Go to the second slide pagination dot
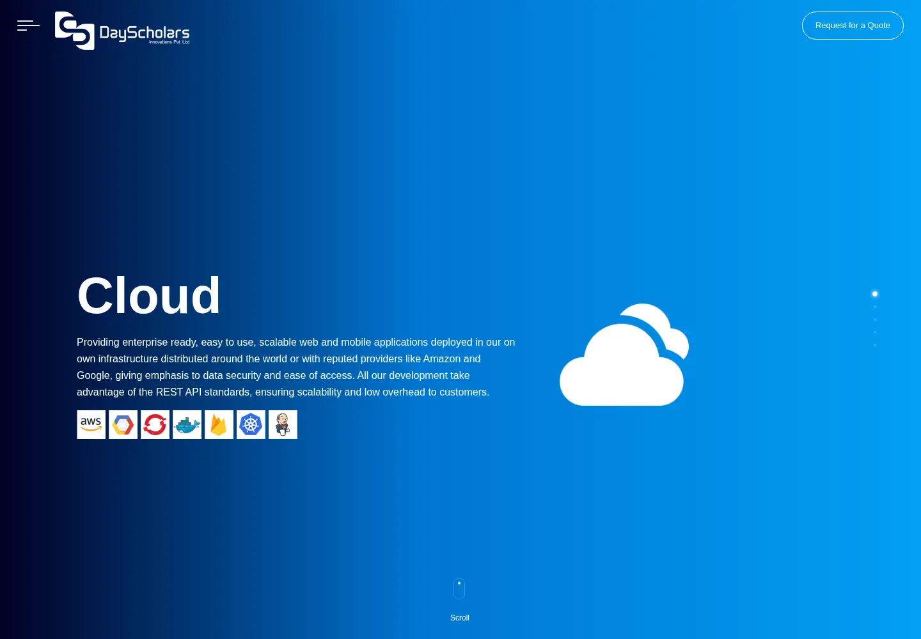Viewport: 921px width, 639px height. tap(875, 307)
